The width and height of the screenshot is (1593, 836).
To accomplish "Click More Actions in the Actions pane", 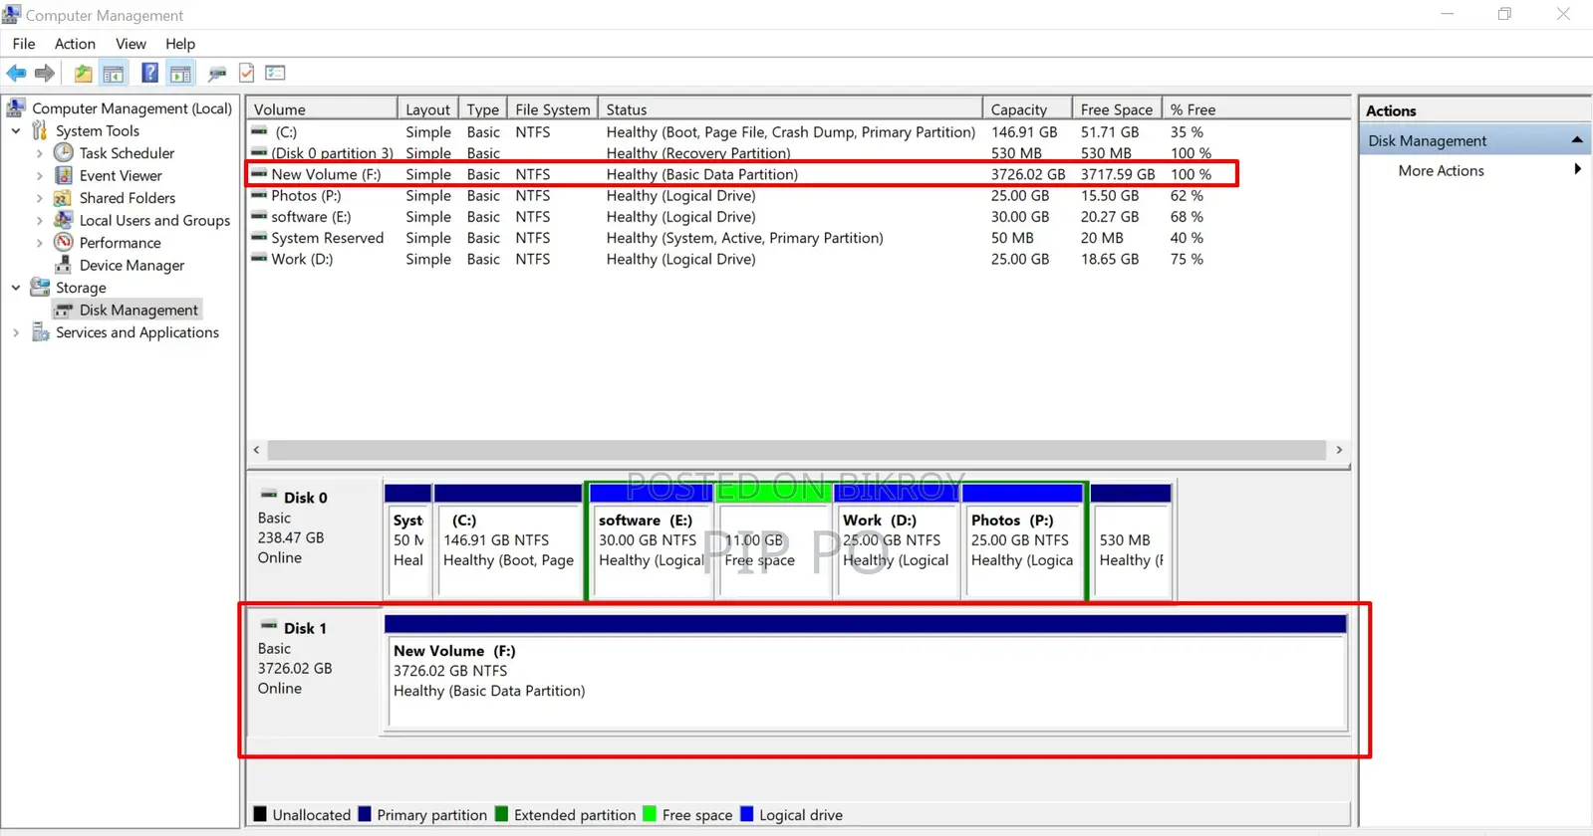I will click(x=1441, y=170).
